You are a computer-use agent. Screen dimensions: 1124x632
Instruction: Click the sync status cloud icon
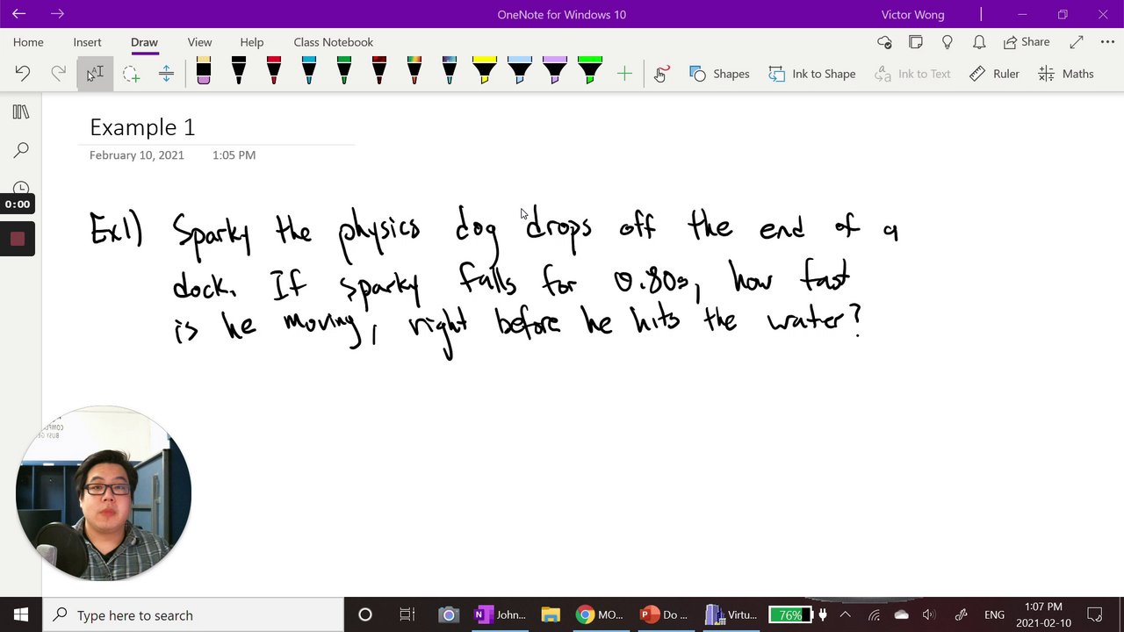[884, 42]
